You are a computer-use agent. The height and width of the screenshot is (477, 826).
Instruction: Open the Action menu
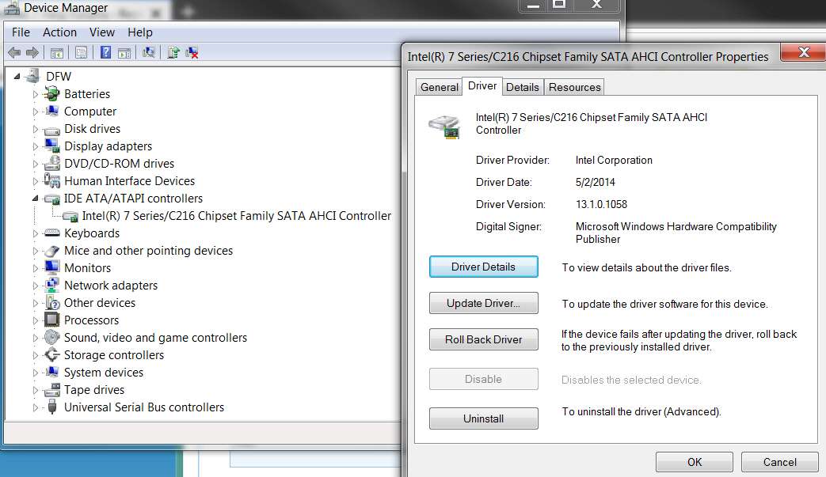[x=59, y=32]
